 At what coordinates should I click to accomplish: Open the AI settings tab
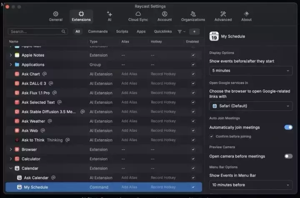pos(110,16)
